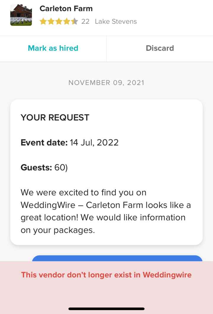Viewport: 213px width, 314px height.
Task: Click the first gold rating star
Action: click(43, 22)
